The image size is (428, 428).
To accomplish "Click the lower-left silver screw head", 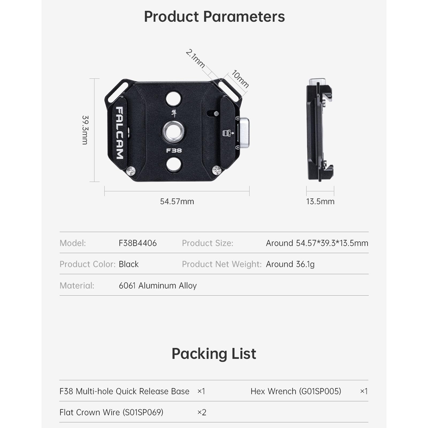I will point(131,170).
